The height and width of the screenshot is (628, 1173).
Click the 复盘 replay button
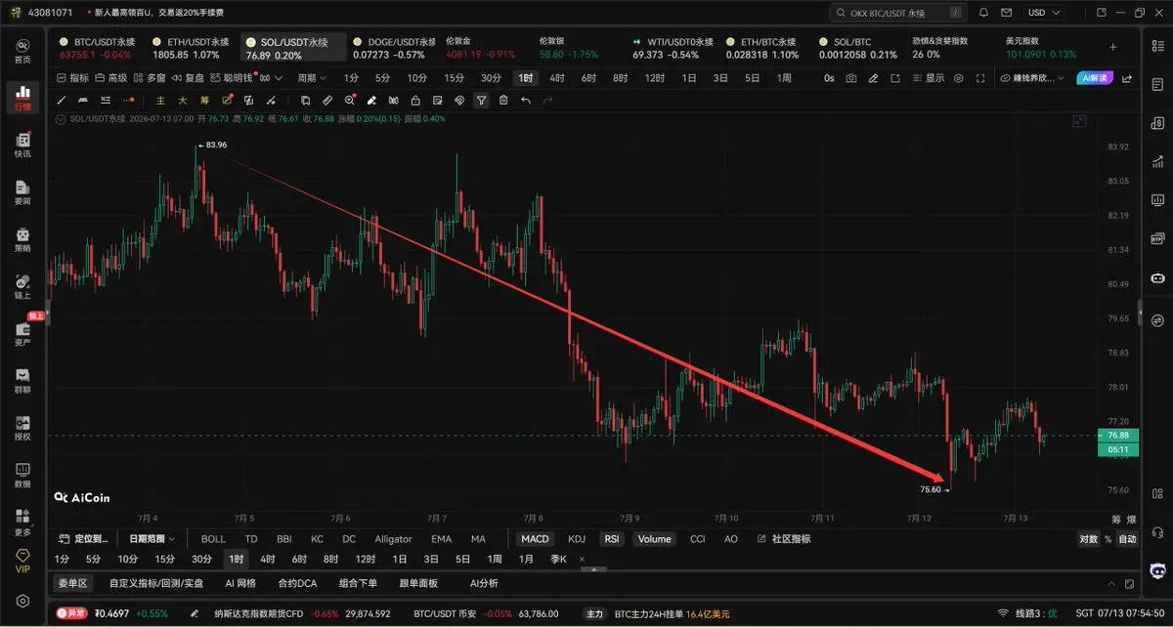pos(189,78)
